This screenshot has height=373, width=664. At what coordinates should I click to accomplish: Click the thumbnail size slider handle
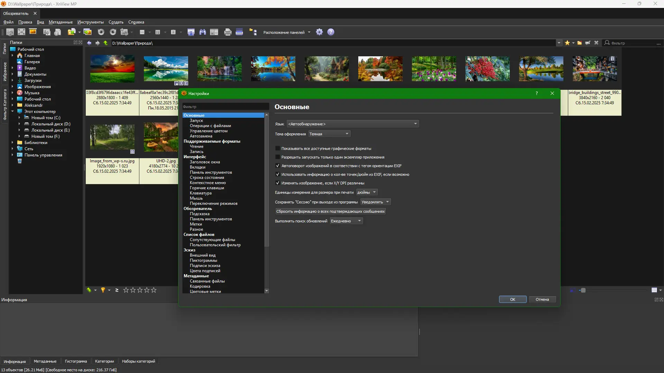583,290
